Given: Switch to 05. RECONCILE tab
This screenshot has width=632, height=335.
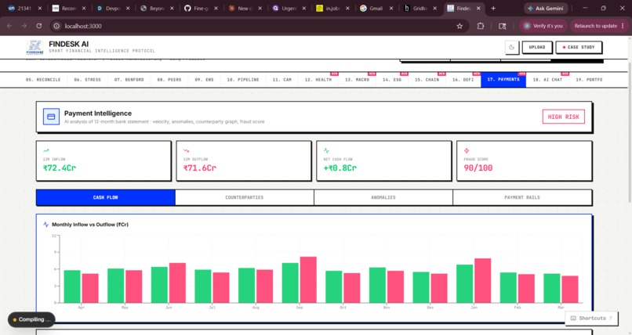Looking at the screenshot, I should tap(43, 80).
